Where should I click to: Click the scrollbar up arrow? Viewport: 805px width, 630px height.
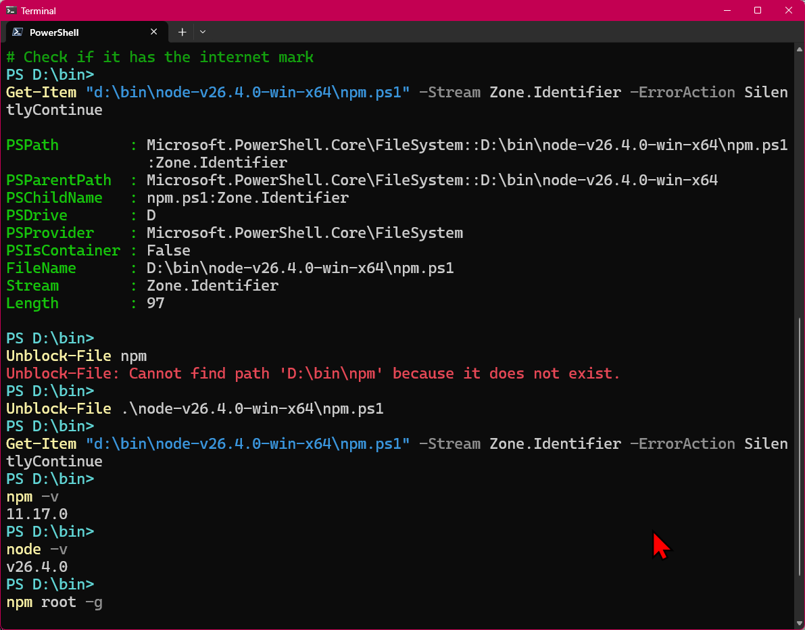coord(800,49)
